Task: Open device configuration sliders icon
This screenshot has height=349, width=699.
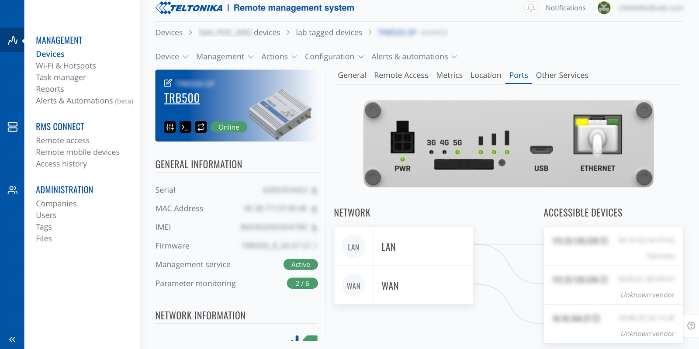Action: pyautogui.click(x=170, y=127)
